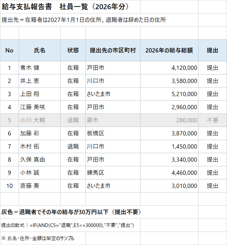This screenshot has height=245, width=227.
Task: Click 戸田市 in 青木 健's row
Action: click(x=113, y=68)
